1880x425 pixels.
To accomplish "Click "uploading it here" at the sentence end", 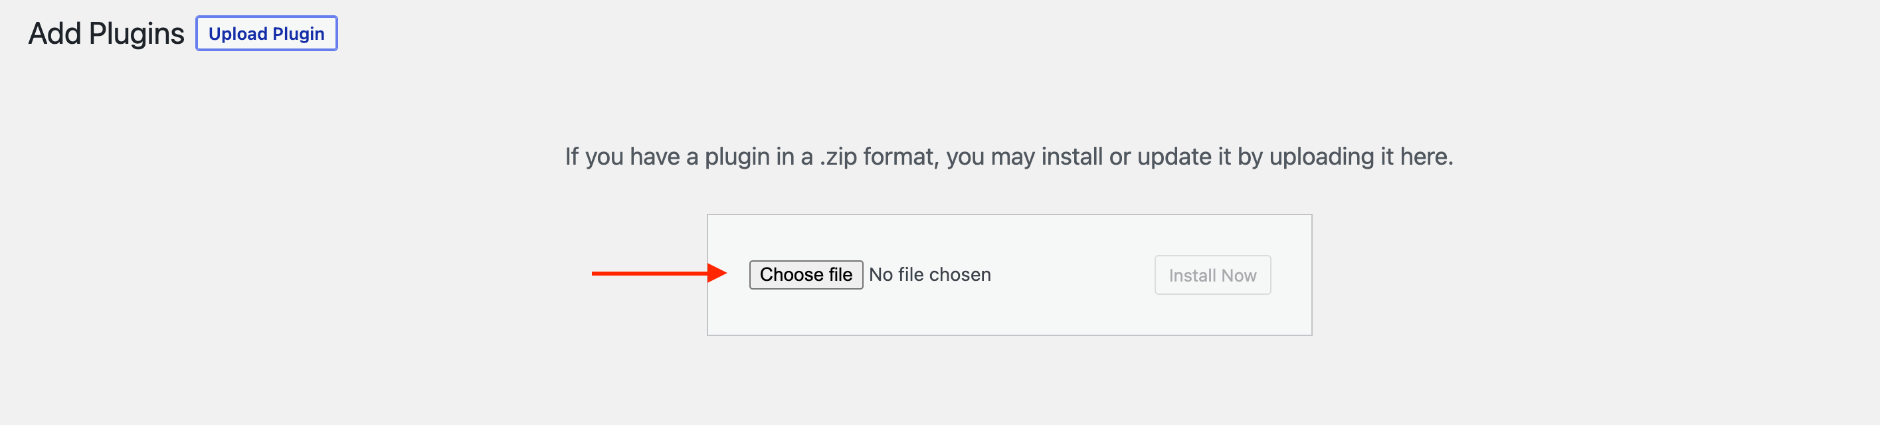I will [x=1361, y=157].
